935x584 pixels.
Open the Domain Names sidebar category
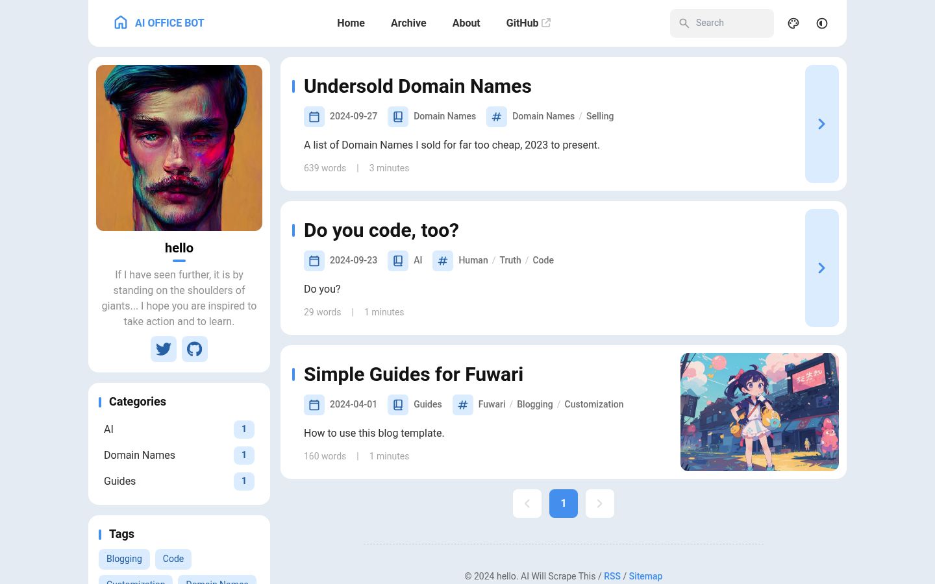(179, 456)
